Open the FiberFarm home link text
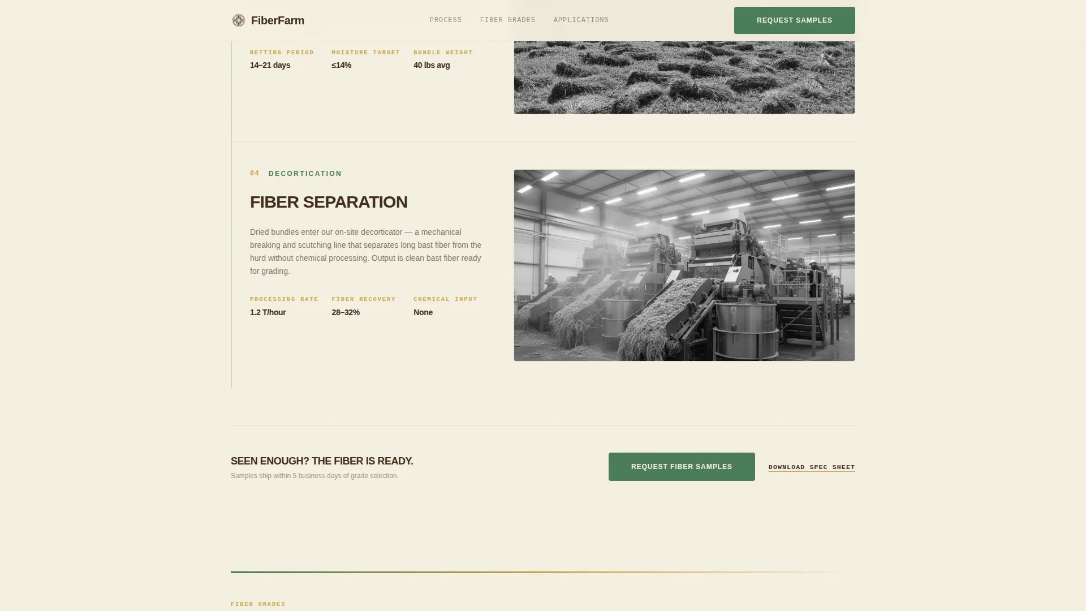The width and height of the screenshot is (1086, 611). [278, 20]
